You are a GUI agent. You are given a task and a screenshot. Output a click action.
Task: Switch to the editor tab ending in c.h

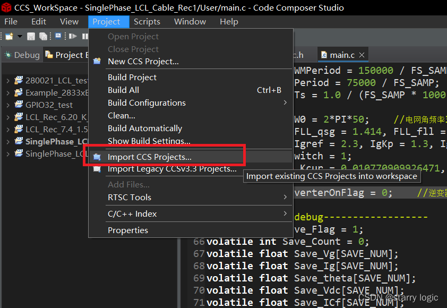tap(298, 55)
